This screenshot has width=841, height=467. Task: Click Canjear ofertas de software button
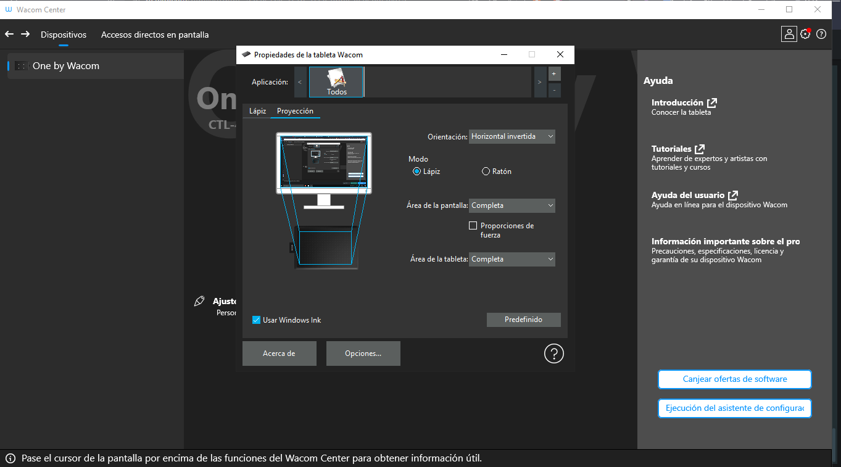point(734,379)
